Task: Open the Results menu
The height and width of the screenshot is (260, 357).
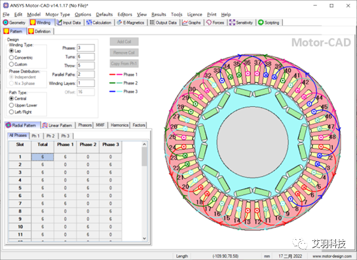Action: point(159,14)
